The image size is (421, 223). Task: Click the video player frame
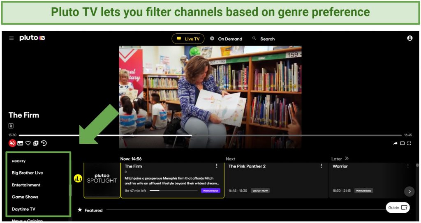click(x=210, y=97)
